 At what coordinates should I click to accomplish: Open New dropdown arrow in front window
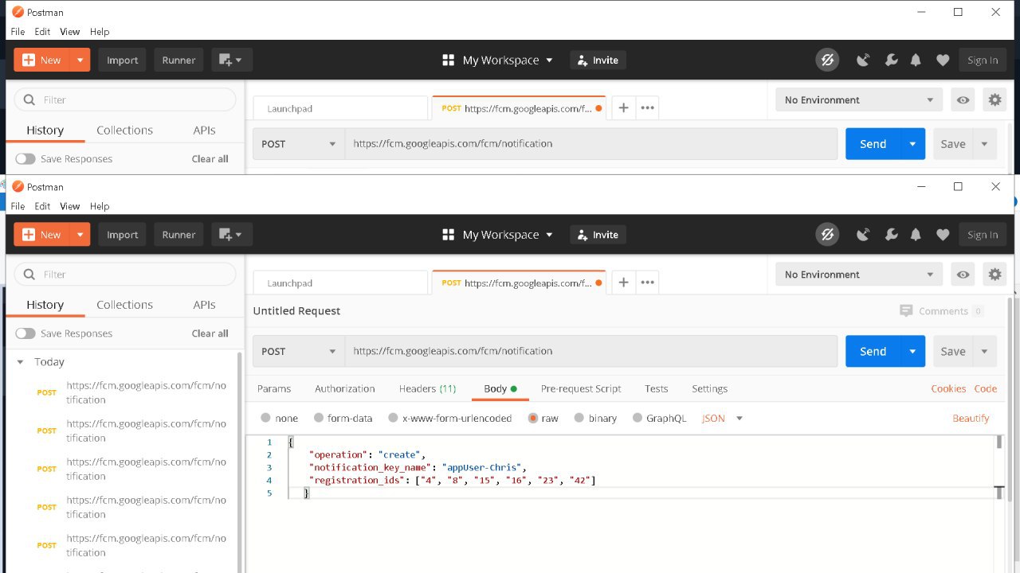pos(80,235)
